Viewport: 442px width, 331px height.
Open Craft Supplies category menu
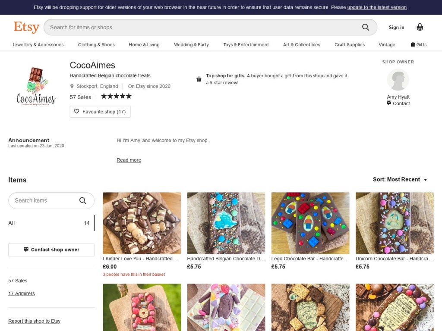(349, 44)
